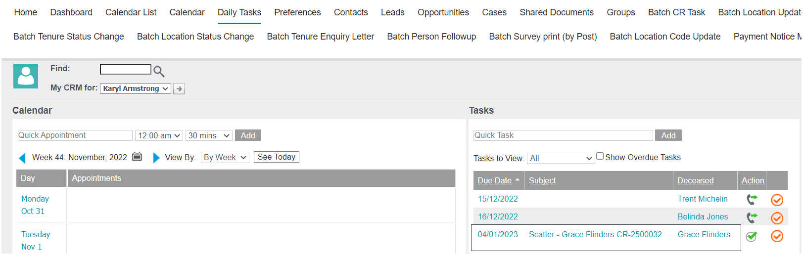Open the Contacts menu item

[x=351, y=12]
